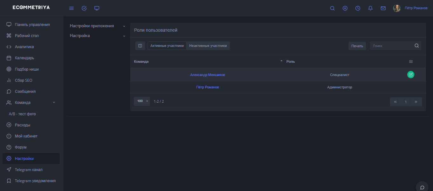Image resolution: width=433 pixels, height=191 pixels.
Task: Open Аналитика in the sidebar
Action: (24, 47)
